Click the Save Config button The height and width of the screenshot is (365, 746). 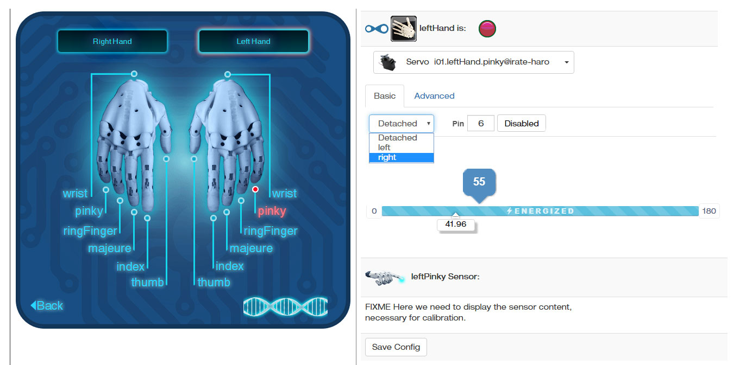point(396,347)
